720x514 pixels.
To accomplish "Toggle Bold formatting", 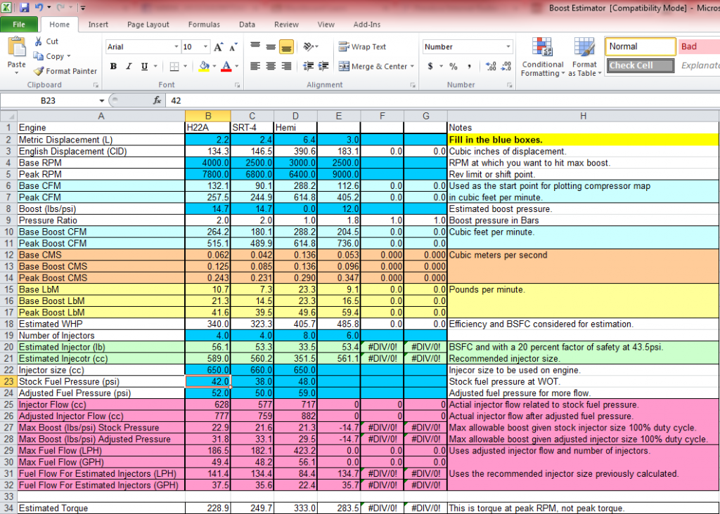I will [113, 66].
